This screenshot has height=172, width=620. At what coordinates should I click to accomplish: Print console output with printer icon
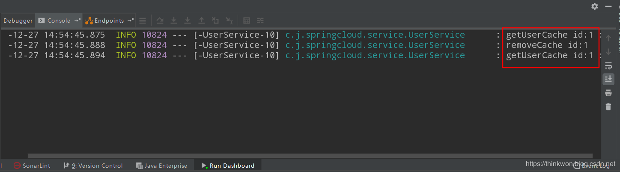608,93
